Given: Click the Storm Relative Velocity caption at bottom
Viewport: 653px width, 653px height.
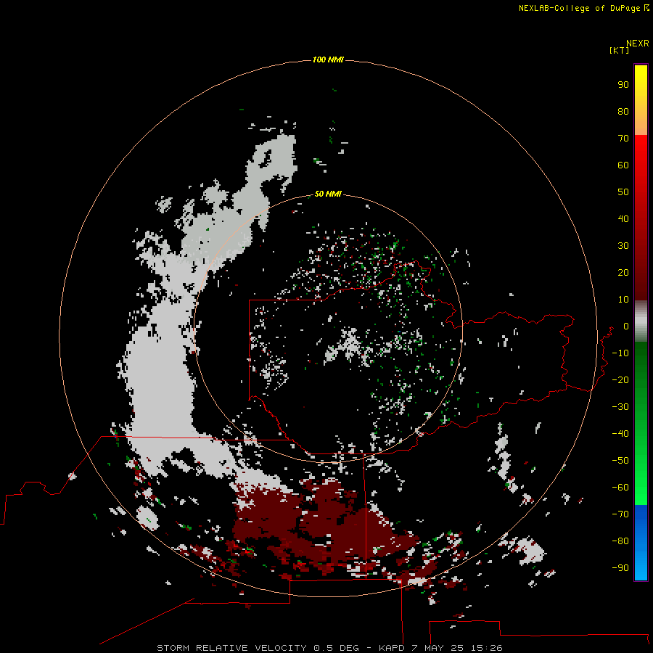Looking at the screenshot, I should 329,648.
